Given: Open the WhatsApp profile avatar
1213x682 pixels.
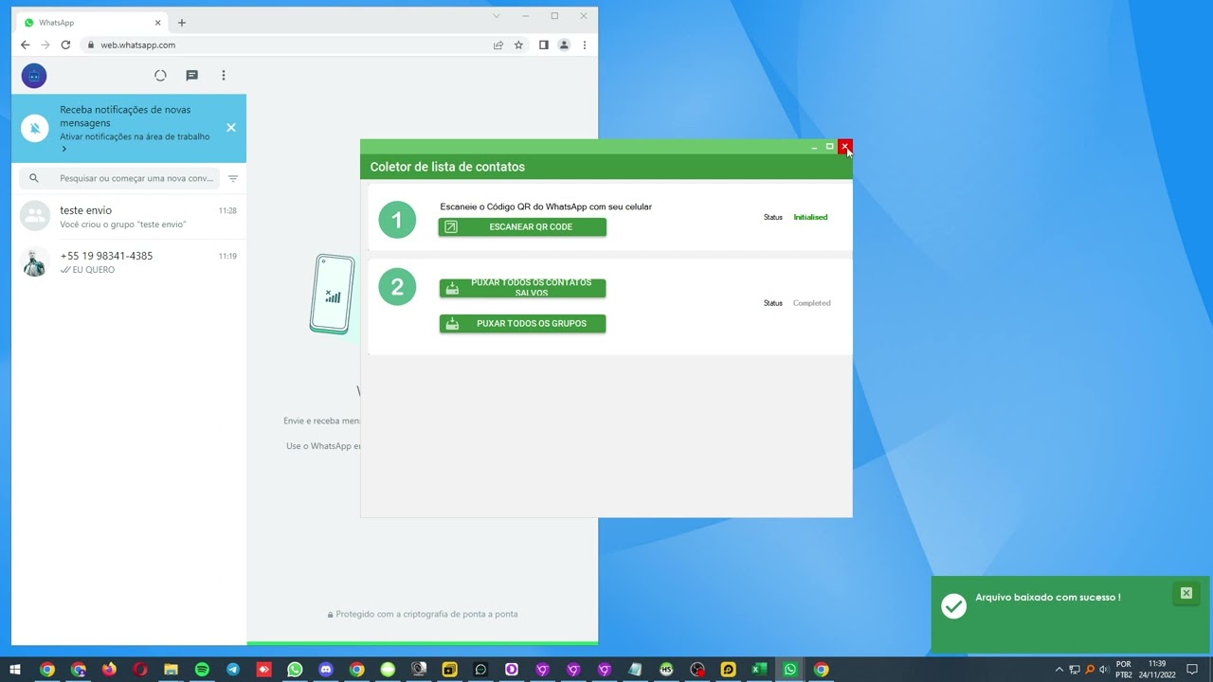Looking at the screenshot, I should point(34,76).
